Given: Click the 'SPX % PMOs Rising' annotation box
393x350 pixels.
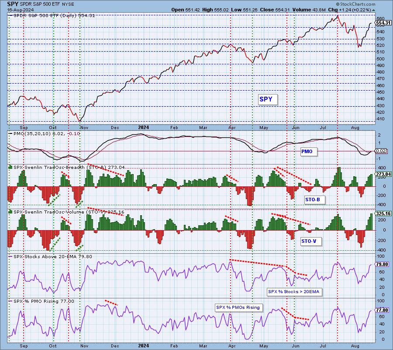Looking at the screenshot, I should pos(238,308).
